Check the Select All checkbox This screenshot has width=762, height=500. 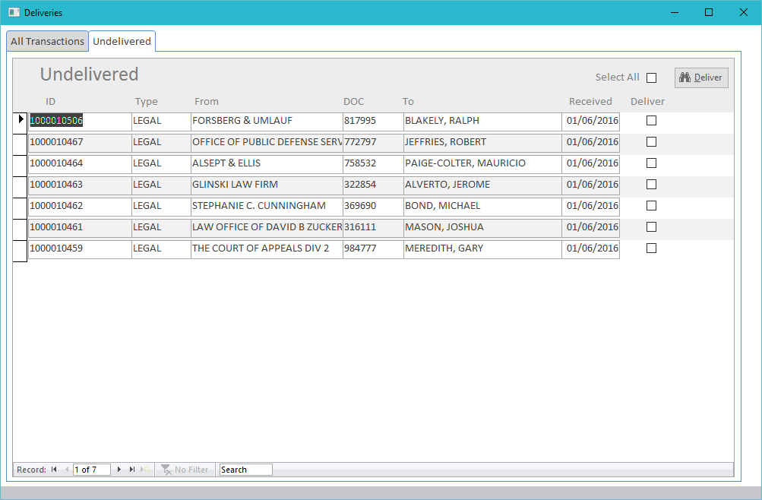(x=651, y=78)
